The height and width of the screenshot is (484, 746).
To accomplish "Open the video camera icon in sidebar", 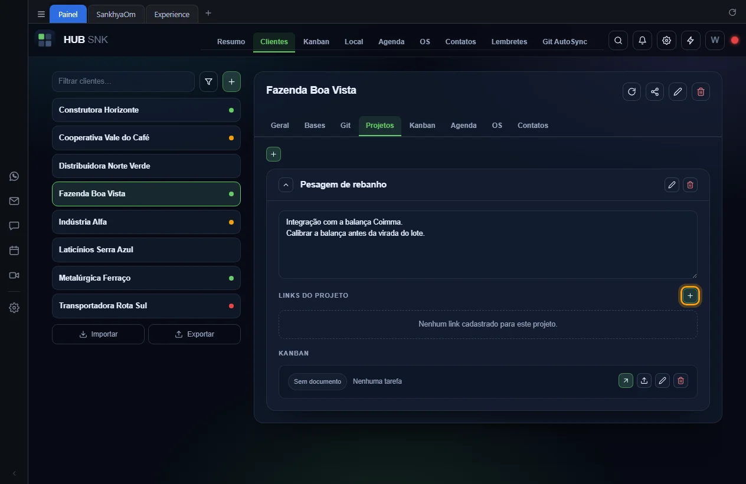I will click(14, 275).
